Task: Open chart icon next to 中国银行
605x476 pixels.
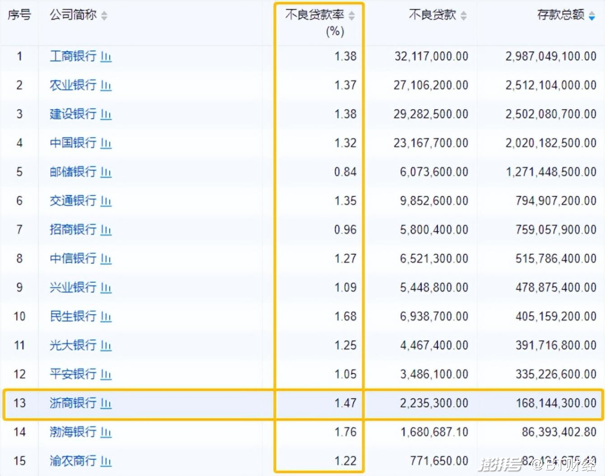Action: tap(106, 143)
